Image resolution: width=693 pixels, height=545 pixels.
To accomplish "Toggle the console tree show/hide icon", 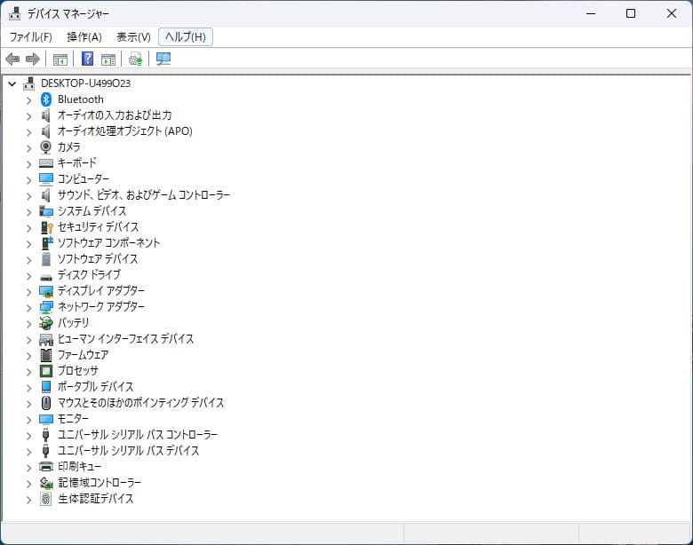I will click(60, 59).
